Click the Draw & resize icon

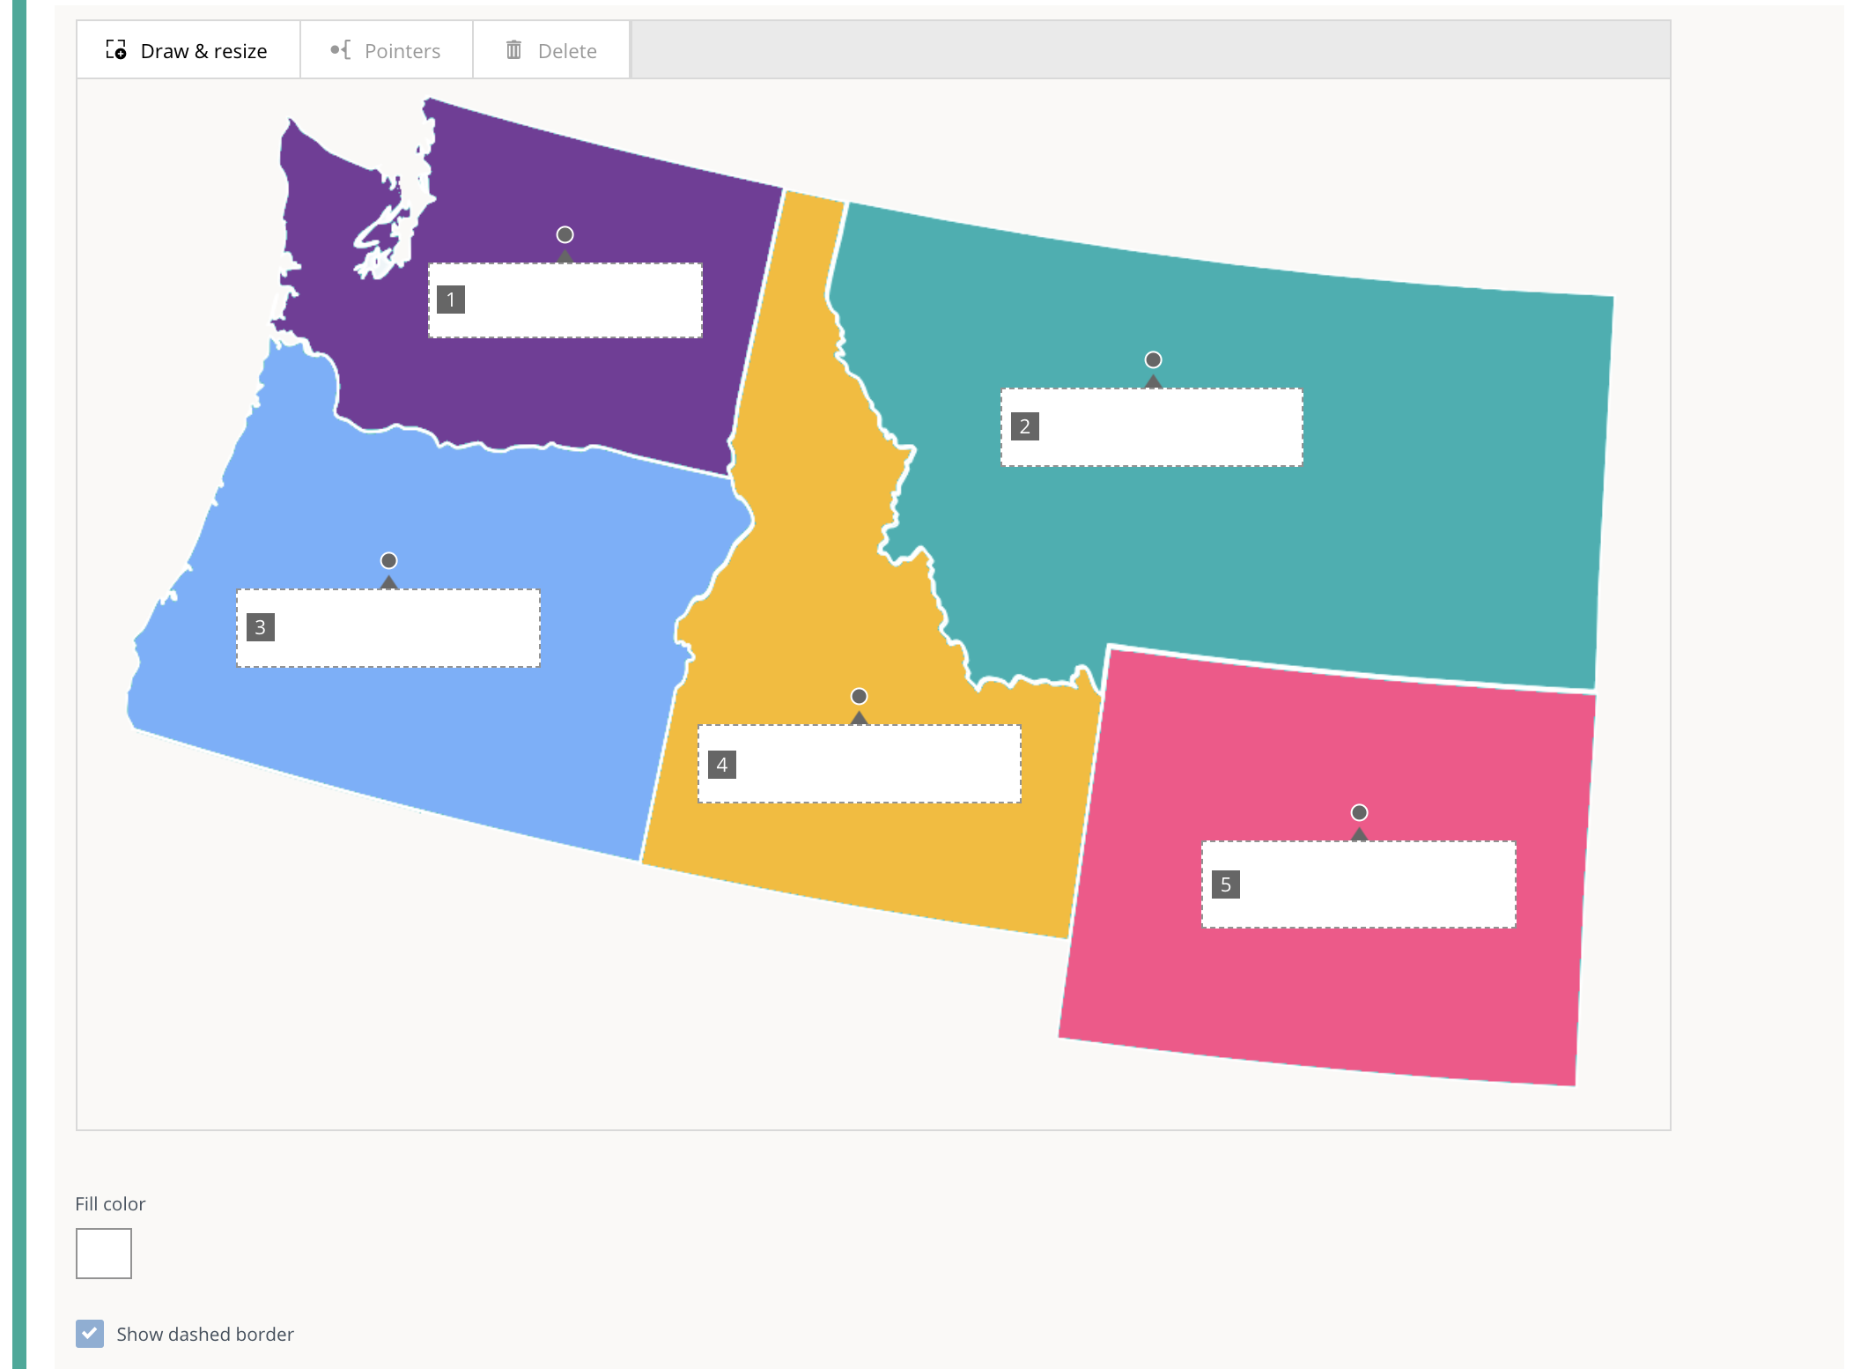[116, 50]
